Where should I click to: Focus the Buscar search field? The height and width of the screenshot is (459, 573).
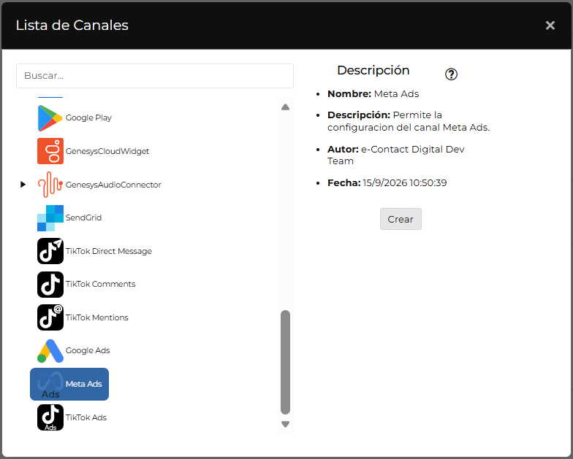(155, 76)
